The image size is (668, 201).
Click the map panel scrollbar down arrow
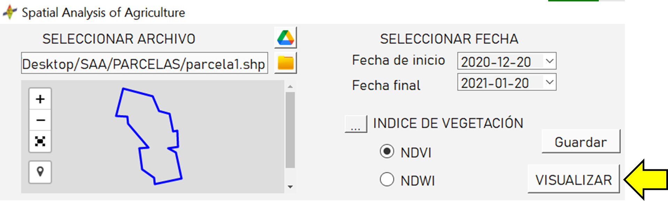coord(290,187)
